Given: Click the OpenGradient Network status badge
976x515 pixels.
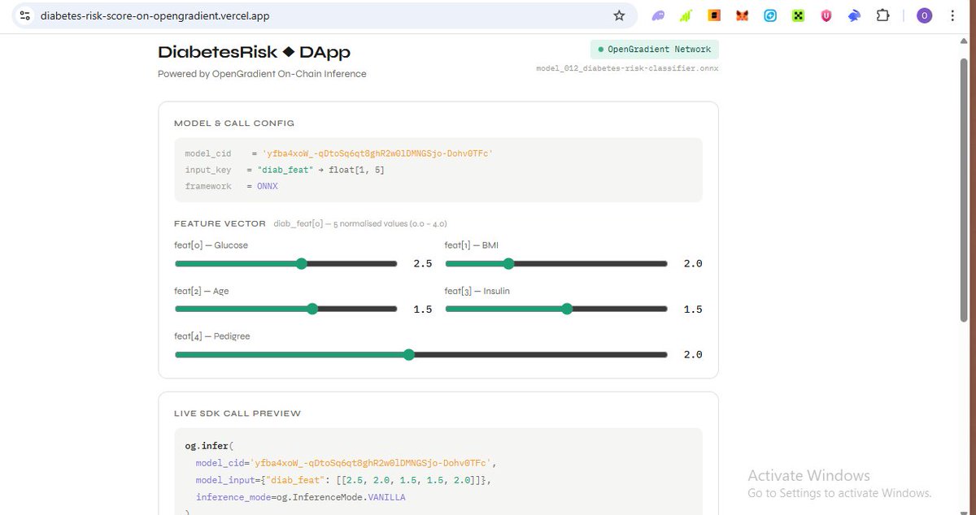Looking at the screenshot, I should tap(655, 50).
